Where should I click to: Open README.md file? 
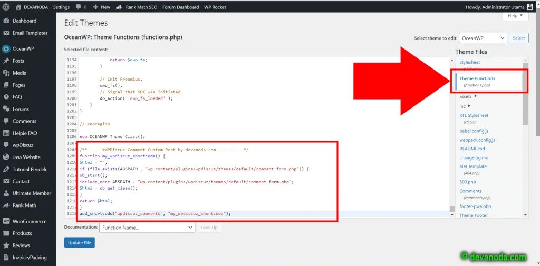pos(472,149)
